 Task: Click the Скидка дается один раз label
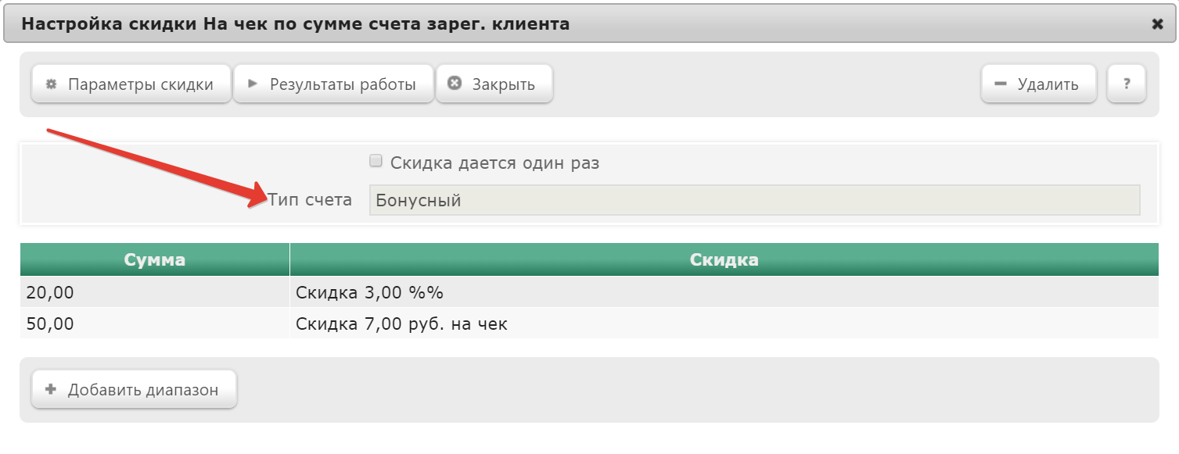494,163
